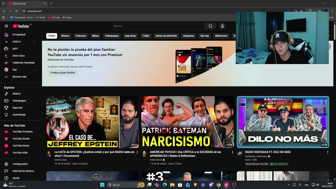Select Series de televisión chip
Viewport: 336px width, 189px height.
166,36
